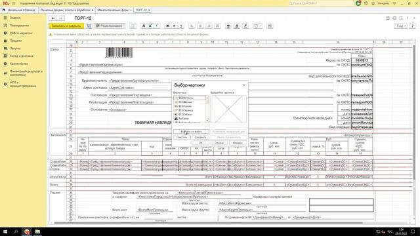Go back with the left arrow button
The height and width of the screenshot is (236, 420).
[53, 18]
